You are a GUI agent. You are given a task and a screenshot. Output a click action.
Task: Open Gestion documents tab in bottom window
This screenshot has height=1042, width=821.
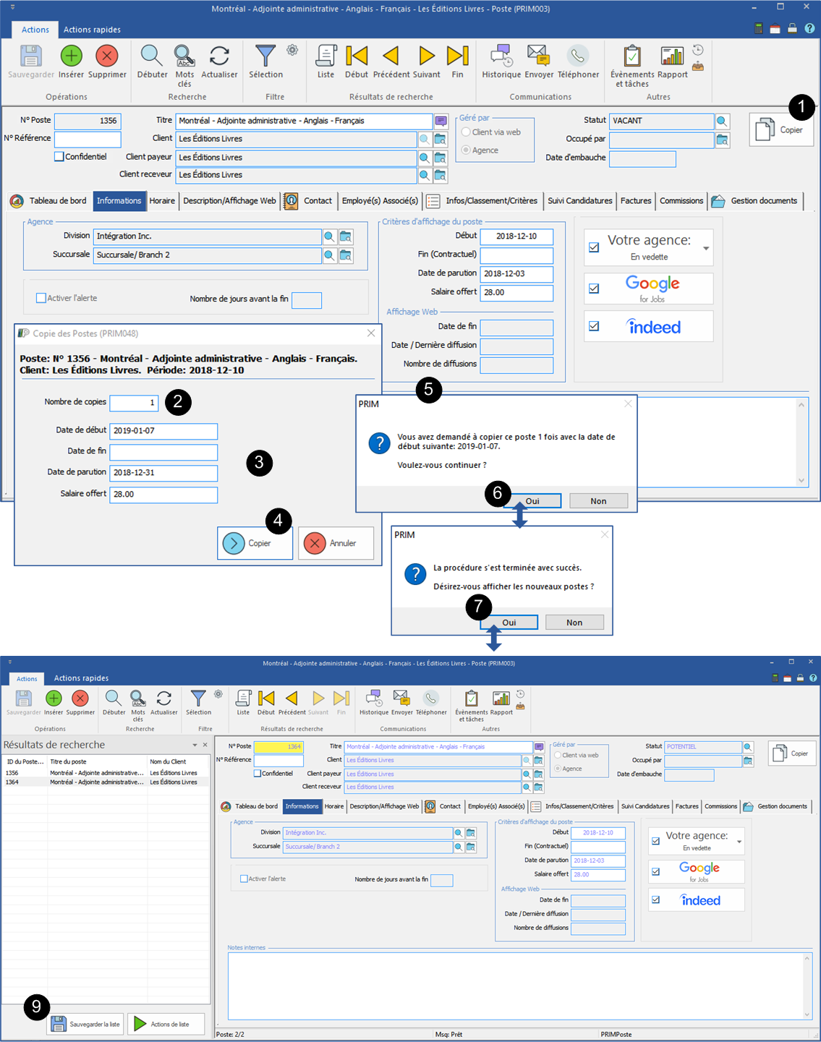pos(775,806)
